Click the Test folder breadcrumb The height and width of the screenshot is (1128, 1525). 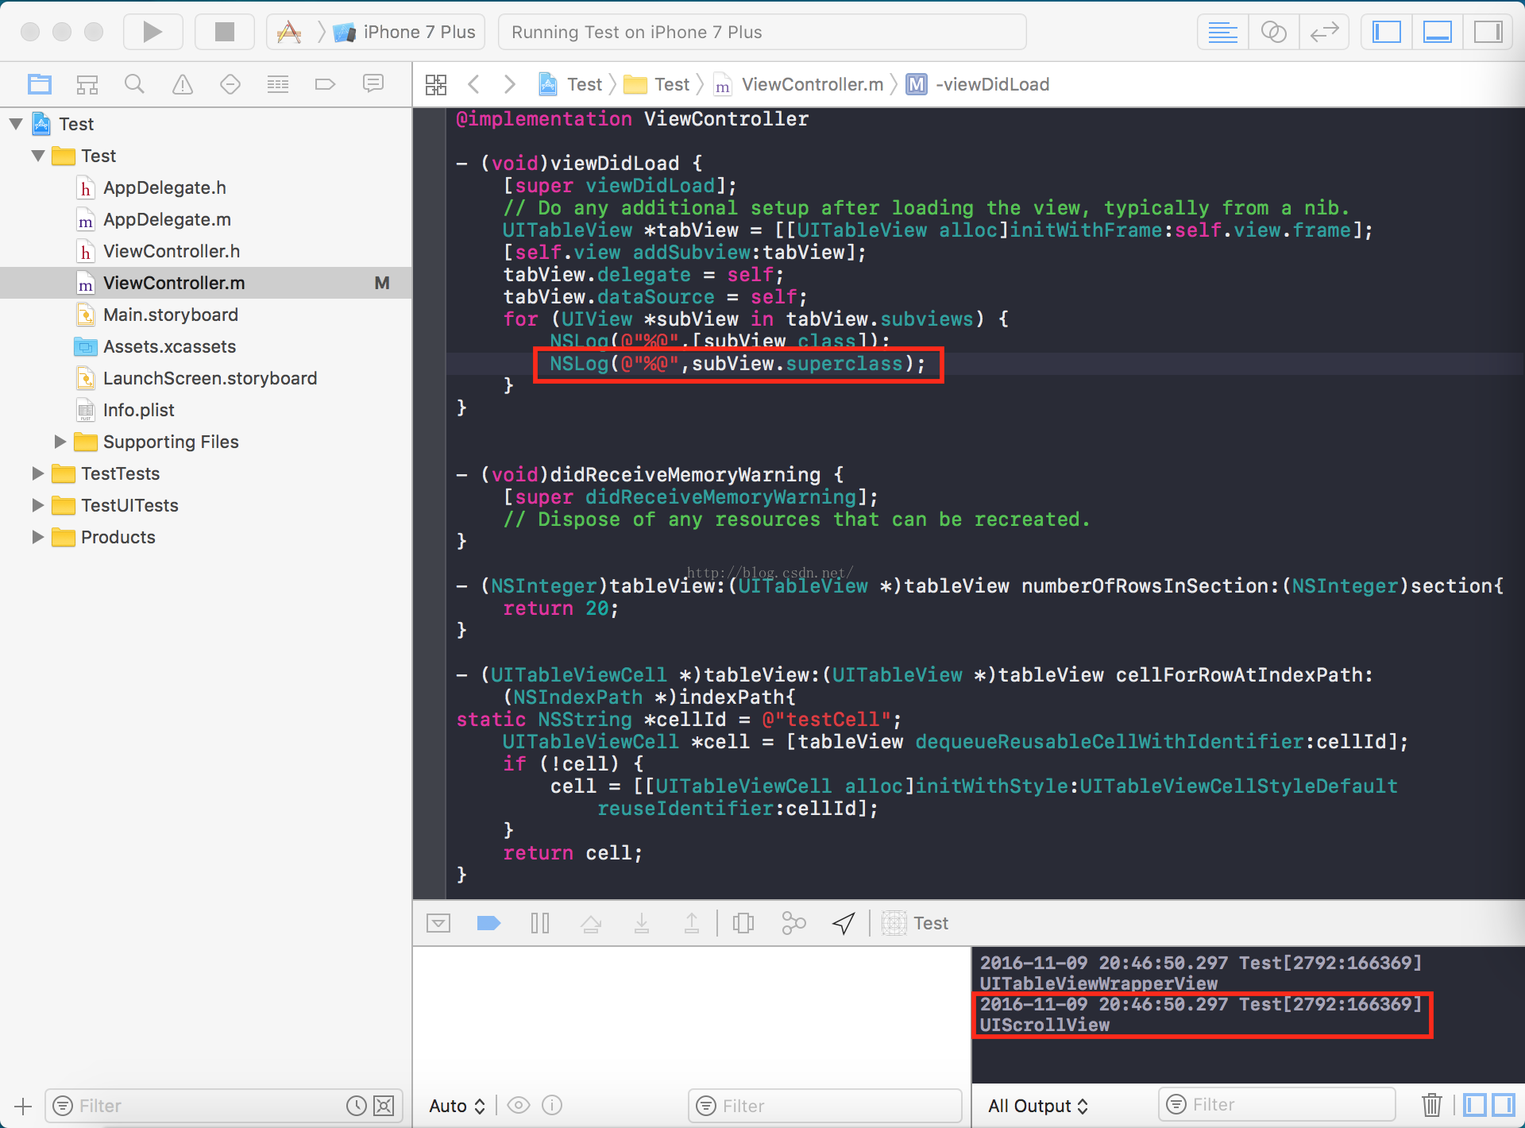[x=657, y=84]
